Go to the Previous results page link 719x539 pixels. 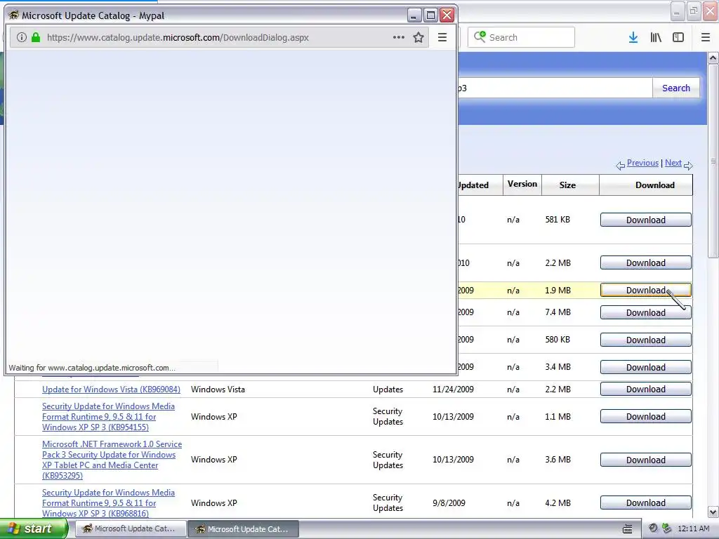pos(642,163)
